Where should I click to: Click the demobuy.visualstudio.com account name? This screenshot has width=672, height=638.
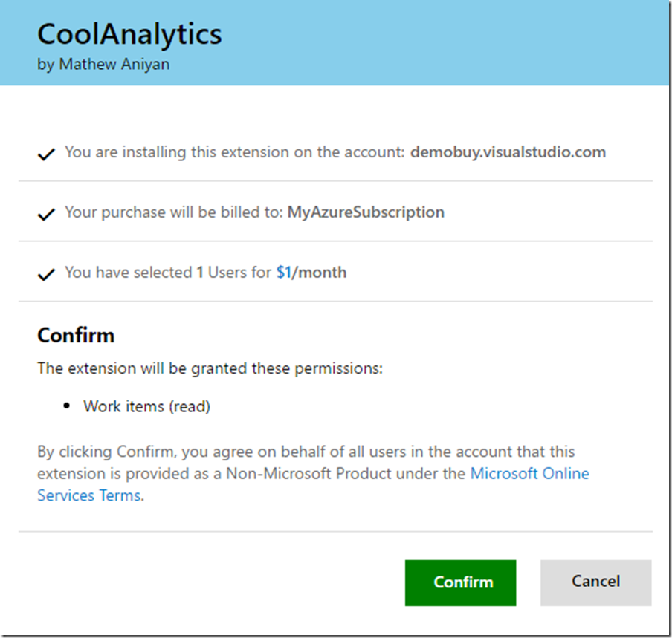click(508, 152)
